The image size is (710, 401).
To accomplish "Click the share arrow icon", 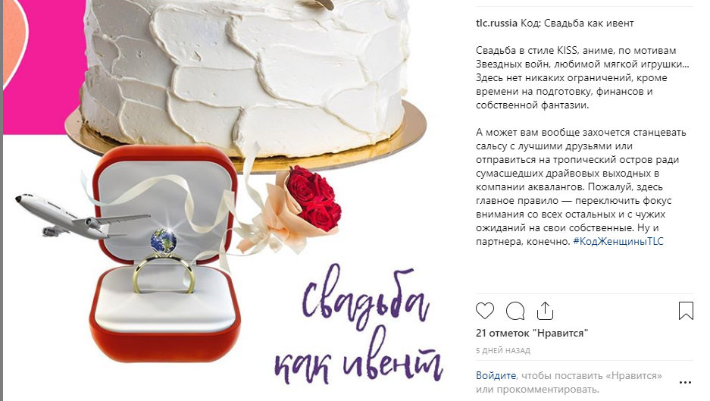I will pyautogui.click(x=545, y=310).
